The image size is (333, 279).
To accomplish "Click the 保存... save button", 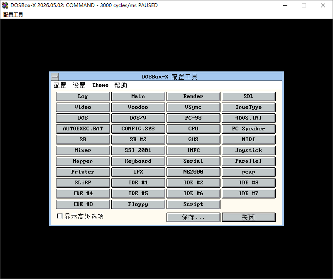I will [x=193, y=218].
